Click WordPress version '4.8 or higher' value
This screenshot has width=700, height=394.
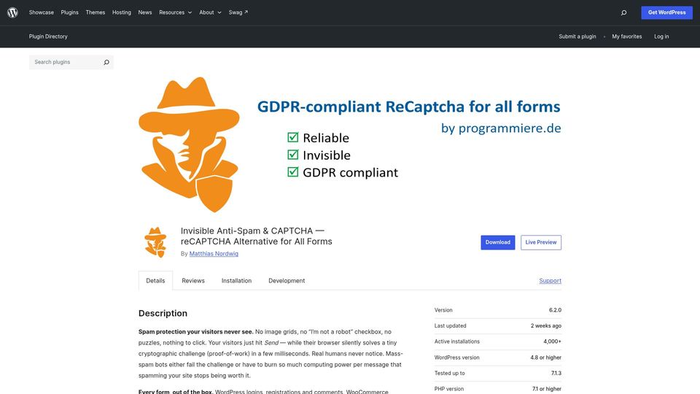click(545, 358)
